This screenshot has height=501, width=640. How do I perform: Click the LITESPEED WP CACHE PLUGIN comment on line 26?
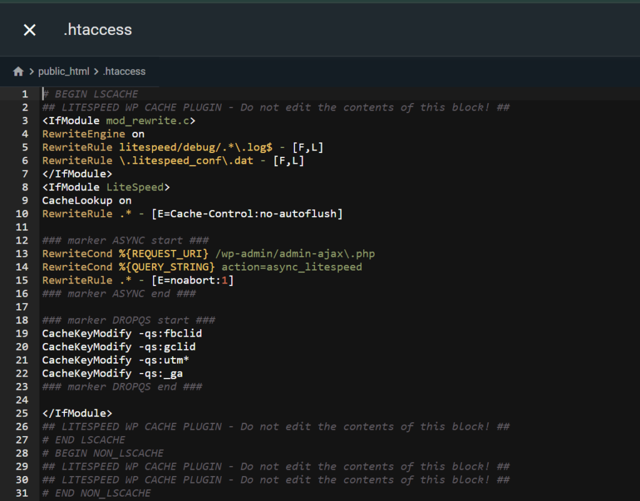point(276,427)
